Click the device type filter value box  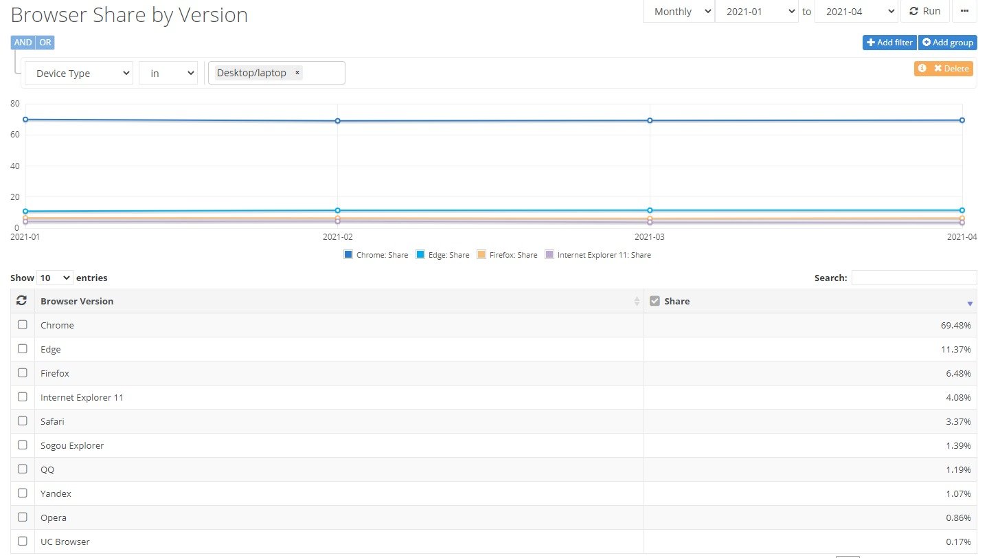point(277,73)
